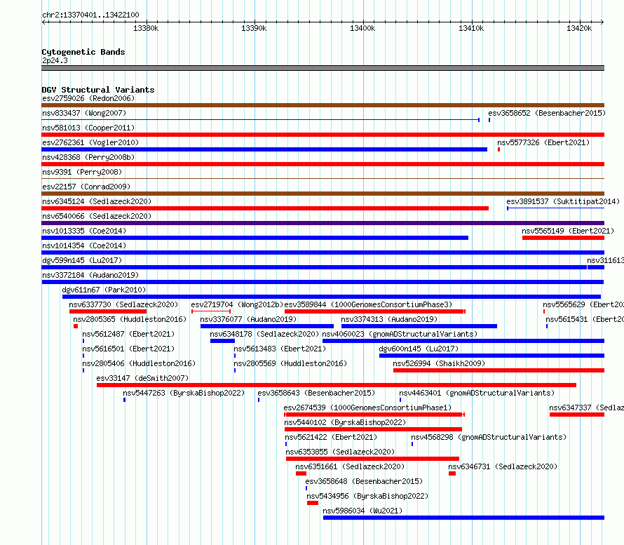
Task: Click nsv4060023 (gnomADStructuralVariants) label
Action: click(x=400, y=334)
